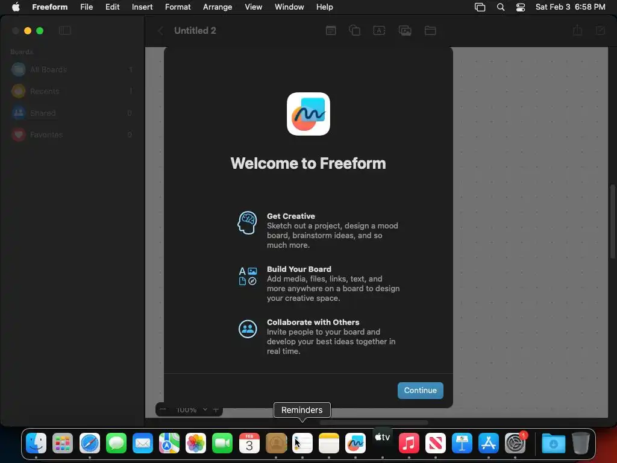Click the date and time in menu bar
Viewport: 617px width, 463px height.
[x=570, y=7]
